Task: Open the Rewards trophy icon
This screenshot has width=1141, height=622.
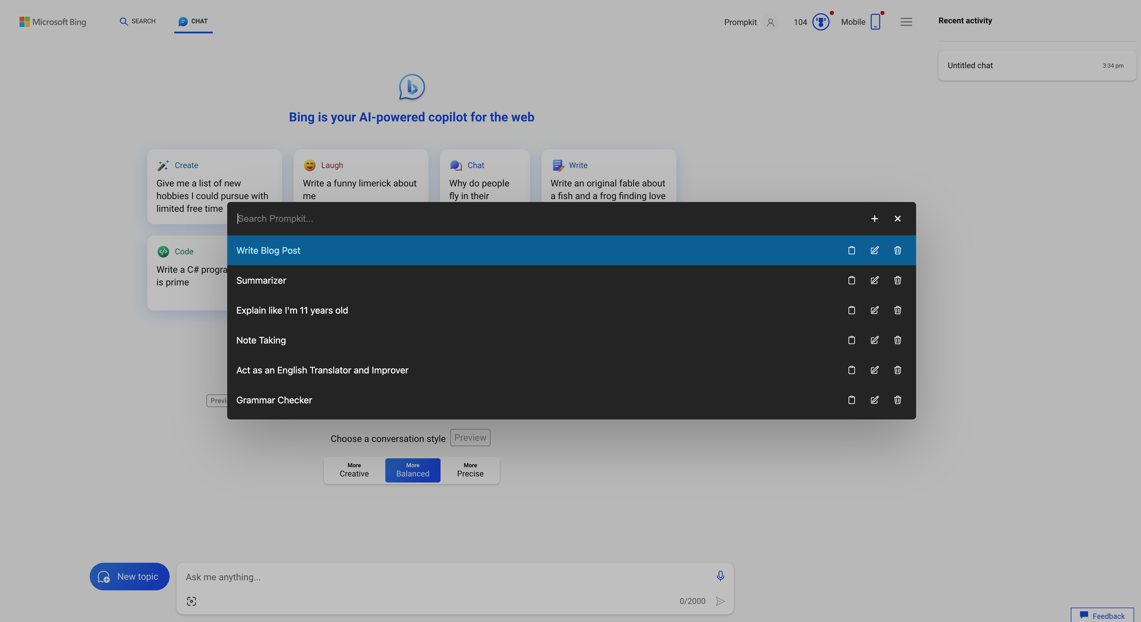Action: [821, 22]
